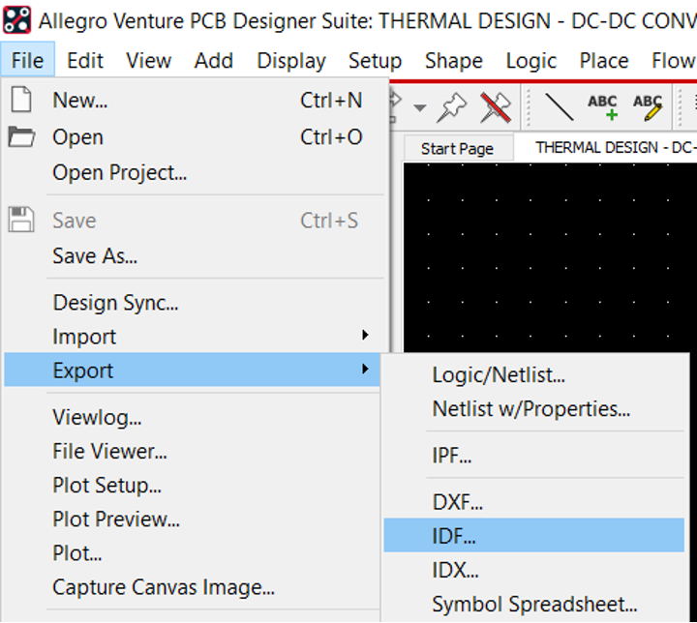Choose IDF... from the Export submenu

[454, 536]
